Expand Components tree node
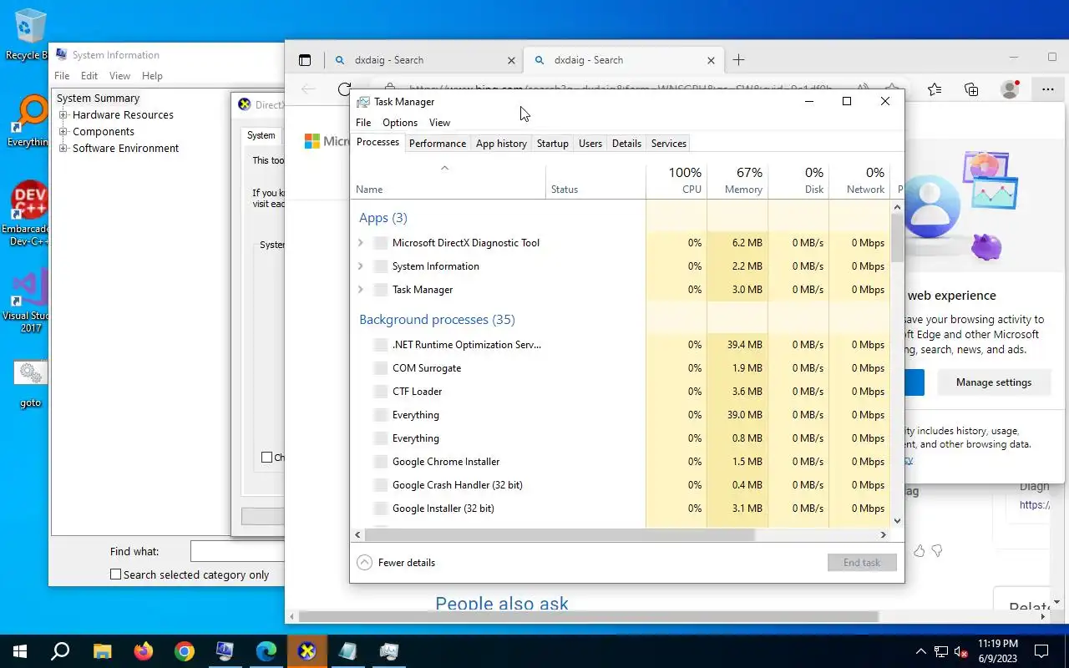The image size is (1069, 668). tap(63, 132)
